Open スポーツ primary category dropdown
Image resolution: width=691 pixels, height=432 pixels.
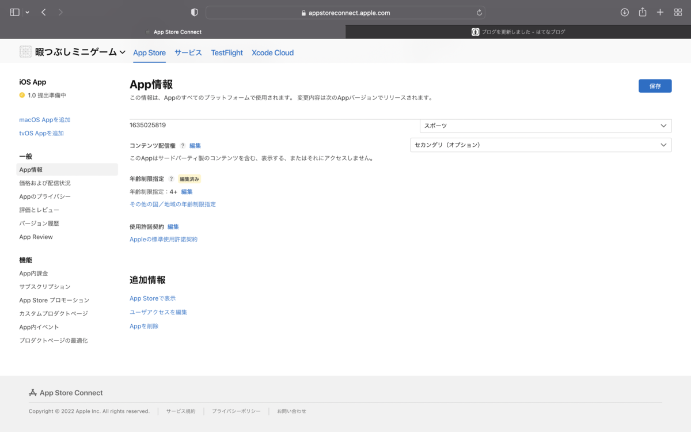(545, 126)
